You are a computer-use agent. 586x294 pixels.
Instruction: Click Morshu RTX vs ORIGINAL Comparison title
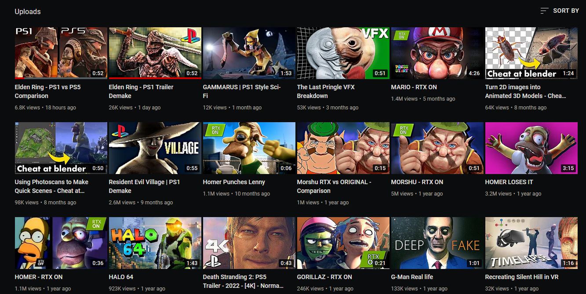pos(334,186)
